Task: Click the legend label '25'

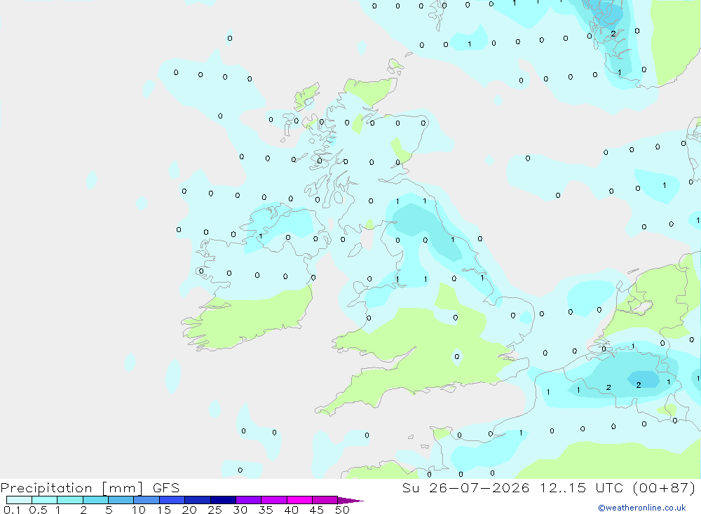Action: coord(215,510)
